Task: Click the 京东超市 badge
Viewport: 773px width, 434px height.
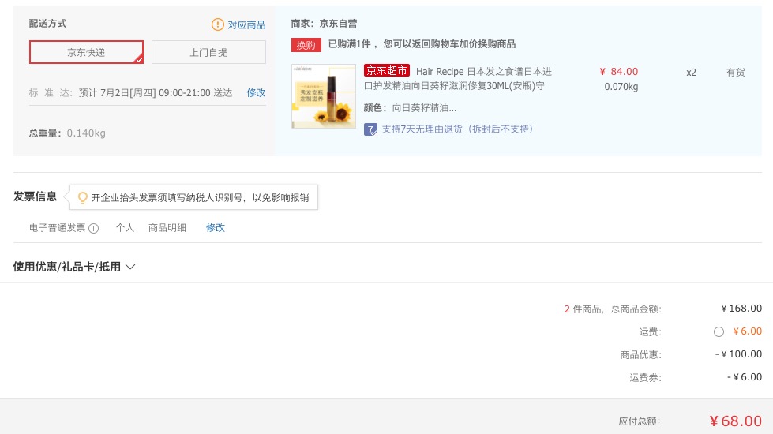Action: click(387, 71)
